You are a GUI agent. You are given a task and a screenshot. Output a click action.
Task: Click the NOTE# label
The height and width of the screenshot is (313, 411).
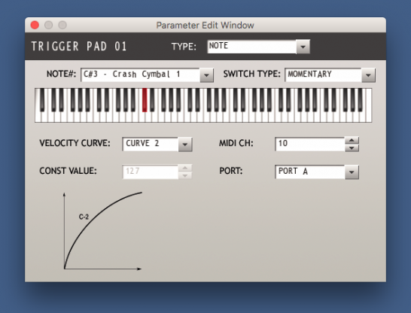[x=61, y=74]
